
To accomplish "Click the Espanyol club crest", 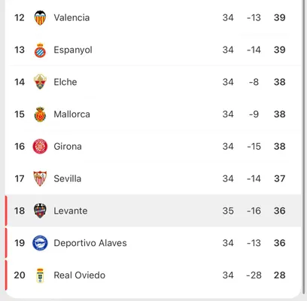I will point(40,50).
